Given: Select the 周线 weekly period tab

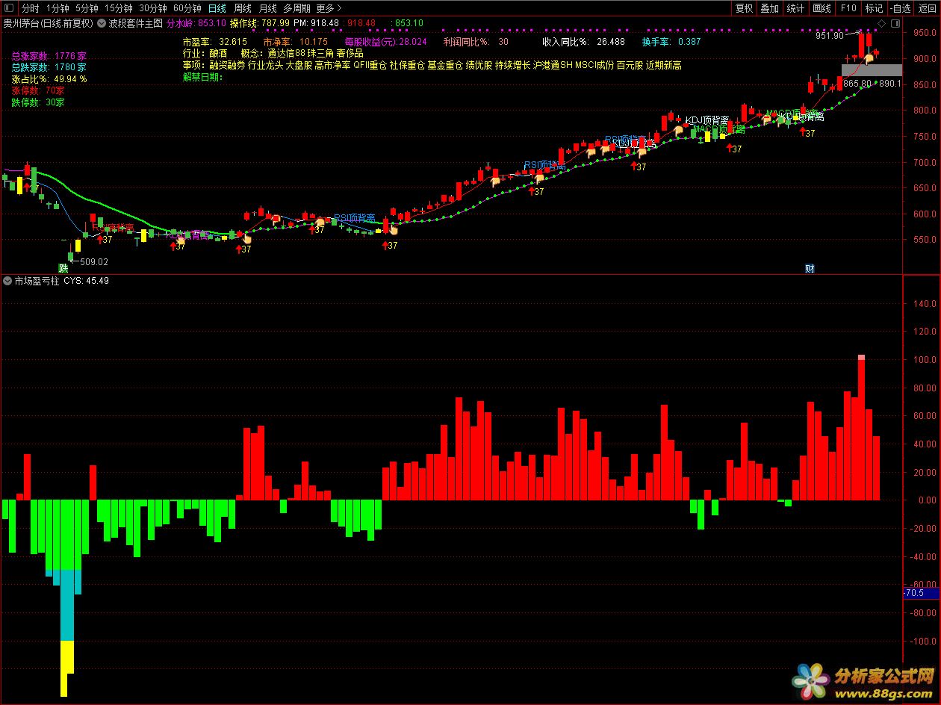Looking at the screenshot, I should [242, 8].
